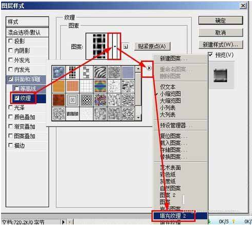Select 小缩览图 small thumbnail view
Image resolution: width=252 pixels, height=226 pixels.
pos(180,94)
